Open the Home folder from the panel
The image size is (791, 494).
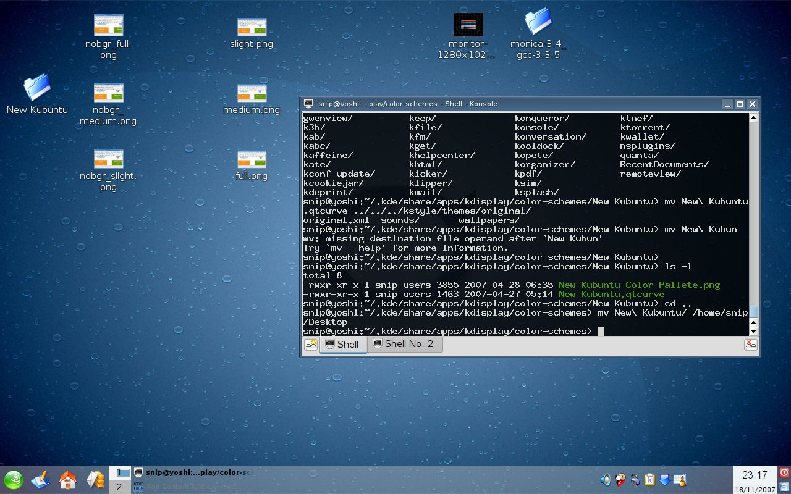67,480
